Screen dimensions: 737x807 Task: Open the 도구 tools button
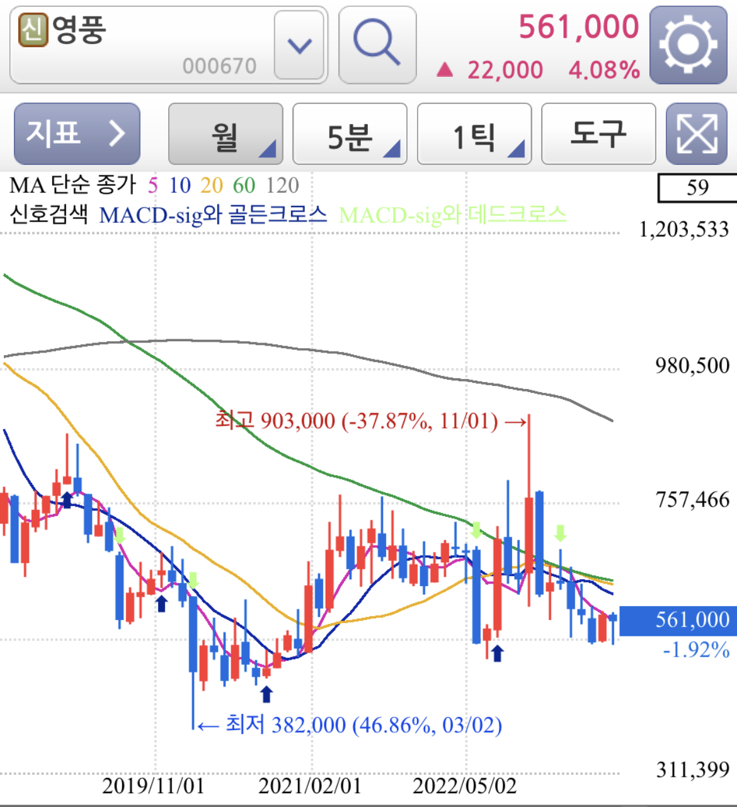pyautogui.click(x=598, y=134)
